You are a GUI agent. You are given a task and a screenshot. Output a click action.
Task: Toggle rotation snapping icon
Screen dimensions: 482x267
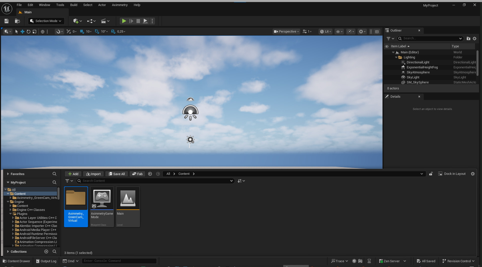[x=97, y=32]
